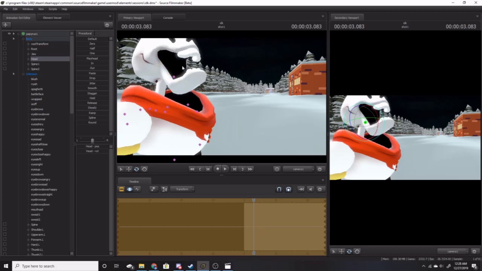Click the record button in primary viewport
Screen dimensions: 482x271
tap(218, 169)
